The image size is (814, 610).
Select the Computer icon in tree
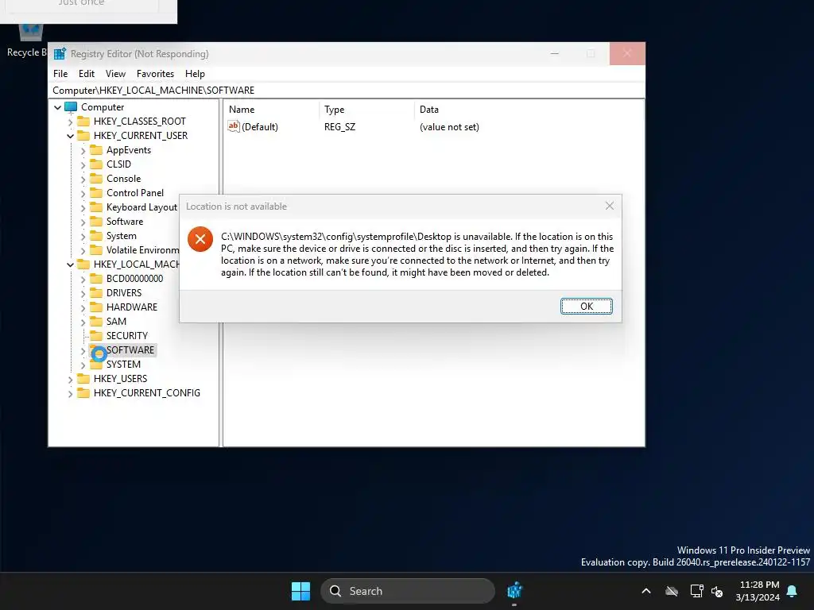click(71, 107)
